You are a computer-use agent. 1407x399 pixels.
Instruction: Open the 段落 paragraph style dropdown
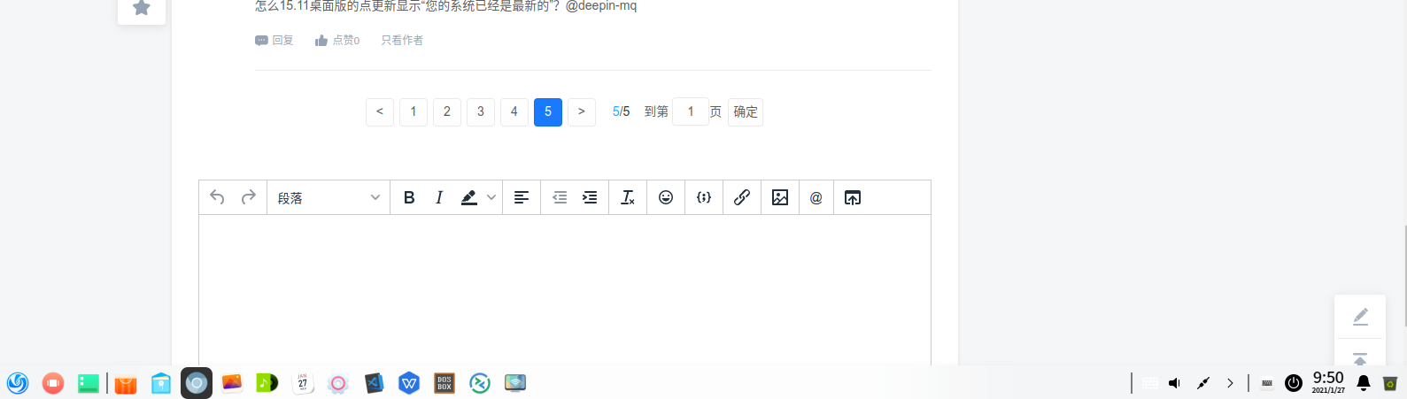(x=329, y=197)
